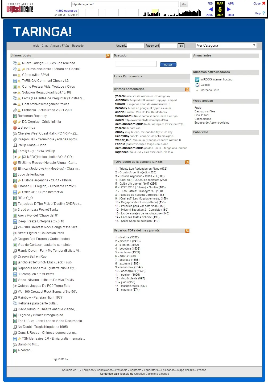268x383 pixels.
Task: Click the icon beside Dragon Ball en Rap
Action: [x=15, y=257]
